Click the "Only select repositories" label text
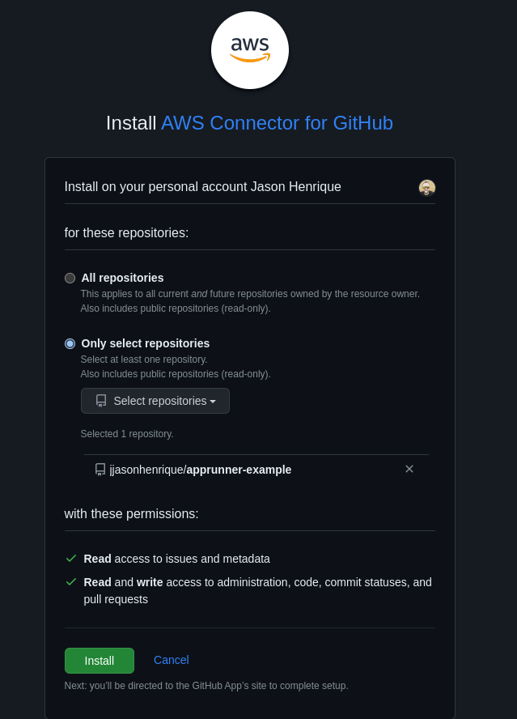Image resolution: width=517 pixels, height=719 pixels. coord(146,343)
